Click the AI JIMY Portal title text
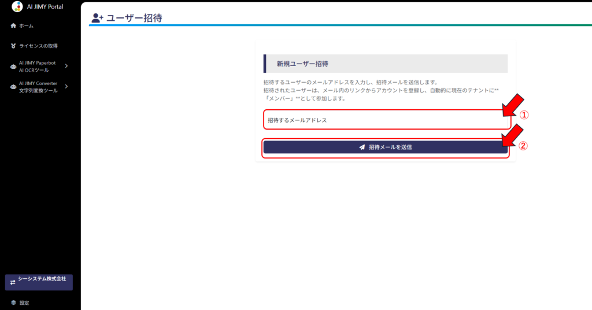This screenshot has height=310, width=592. point(45,7)
